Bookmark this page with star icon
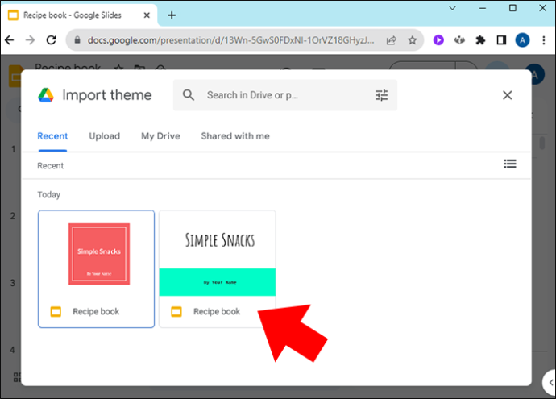This screenshot has width=556, height=399. [x=412, y=40]
